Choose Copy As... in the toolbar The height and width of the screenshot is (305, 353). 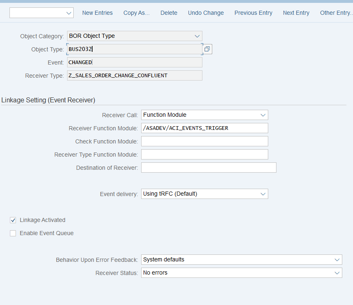[137, 13]
